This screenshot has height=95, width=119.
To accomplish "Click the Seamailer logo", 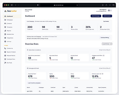I will coord(11,11).
